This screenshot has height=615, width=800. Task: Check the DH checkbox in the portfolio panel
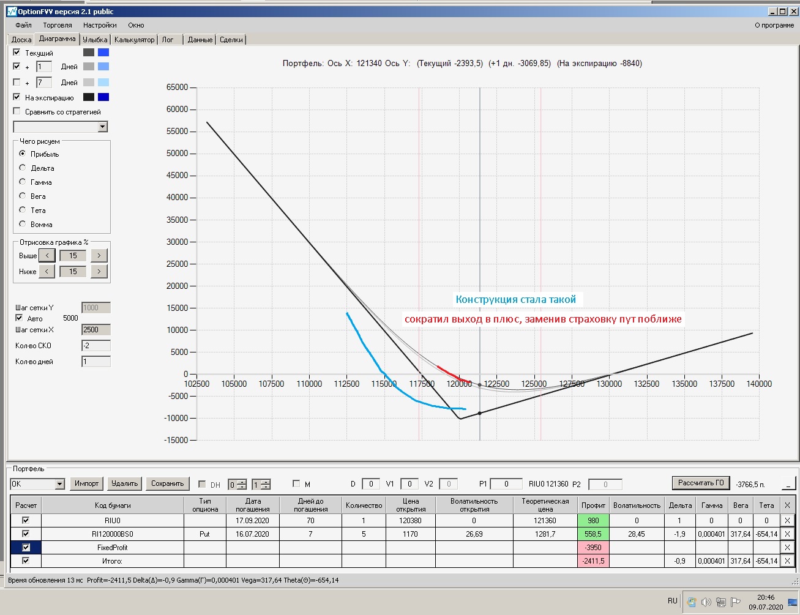pos(203,484)
